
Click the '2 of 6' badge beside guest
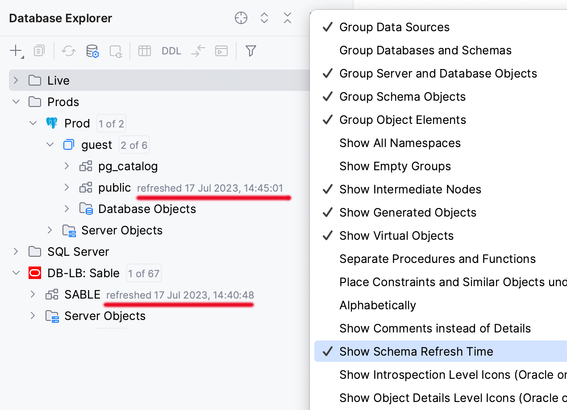click(134, 145)
